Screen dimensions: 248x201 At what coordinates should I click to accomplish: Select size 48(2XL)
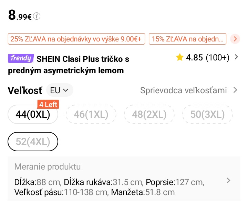pos(149,114)
